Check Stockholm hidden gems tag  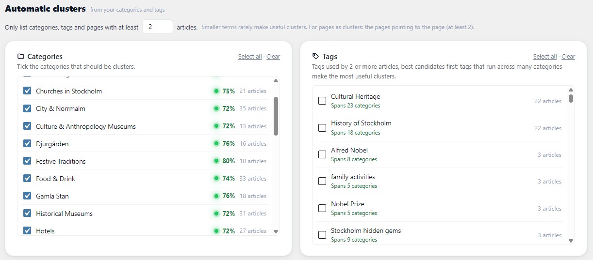(x=322, y=235)
